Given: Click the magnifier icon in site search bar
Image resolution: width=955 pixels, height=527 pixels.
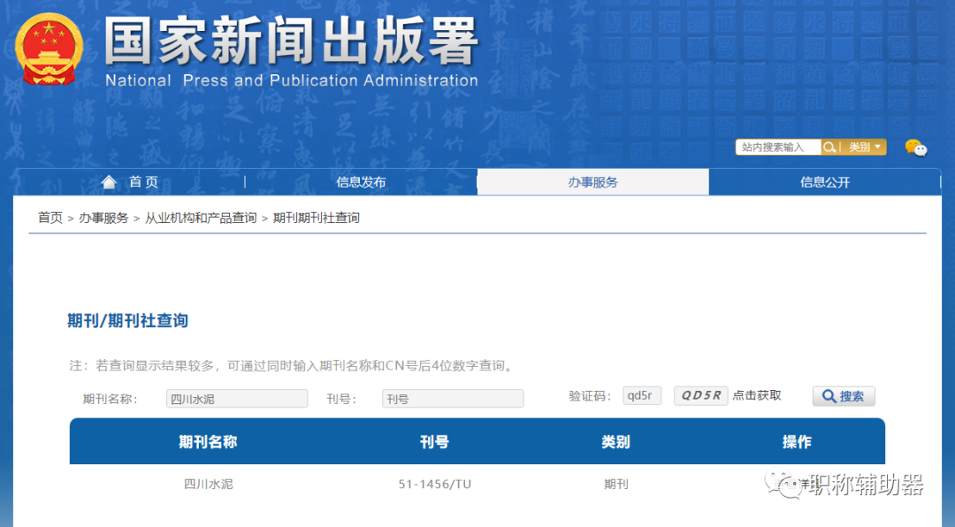Looking at the screenshot, I should (x=829, y=147).
